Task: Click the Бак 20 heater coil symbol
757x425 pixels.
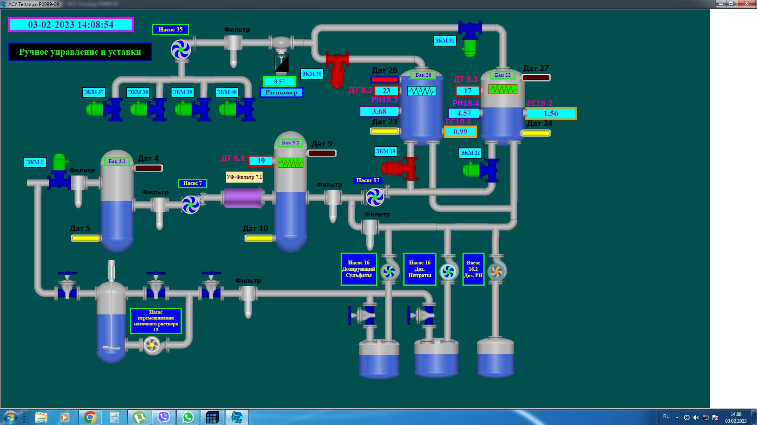Action: tap(421, 91)
